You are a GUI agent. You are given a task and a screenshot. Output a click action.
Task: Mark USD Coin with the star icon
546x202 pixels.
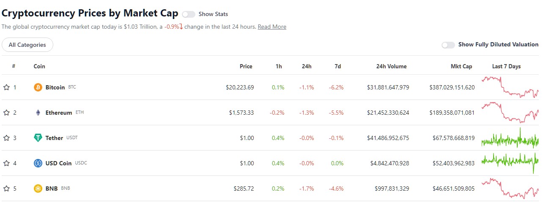point(6,163)
